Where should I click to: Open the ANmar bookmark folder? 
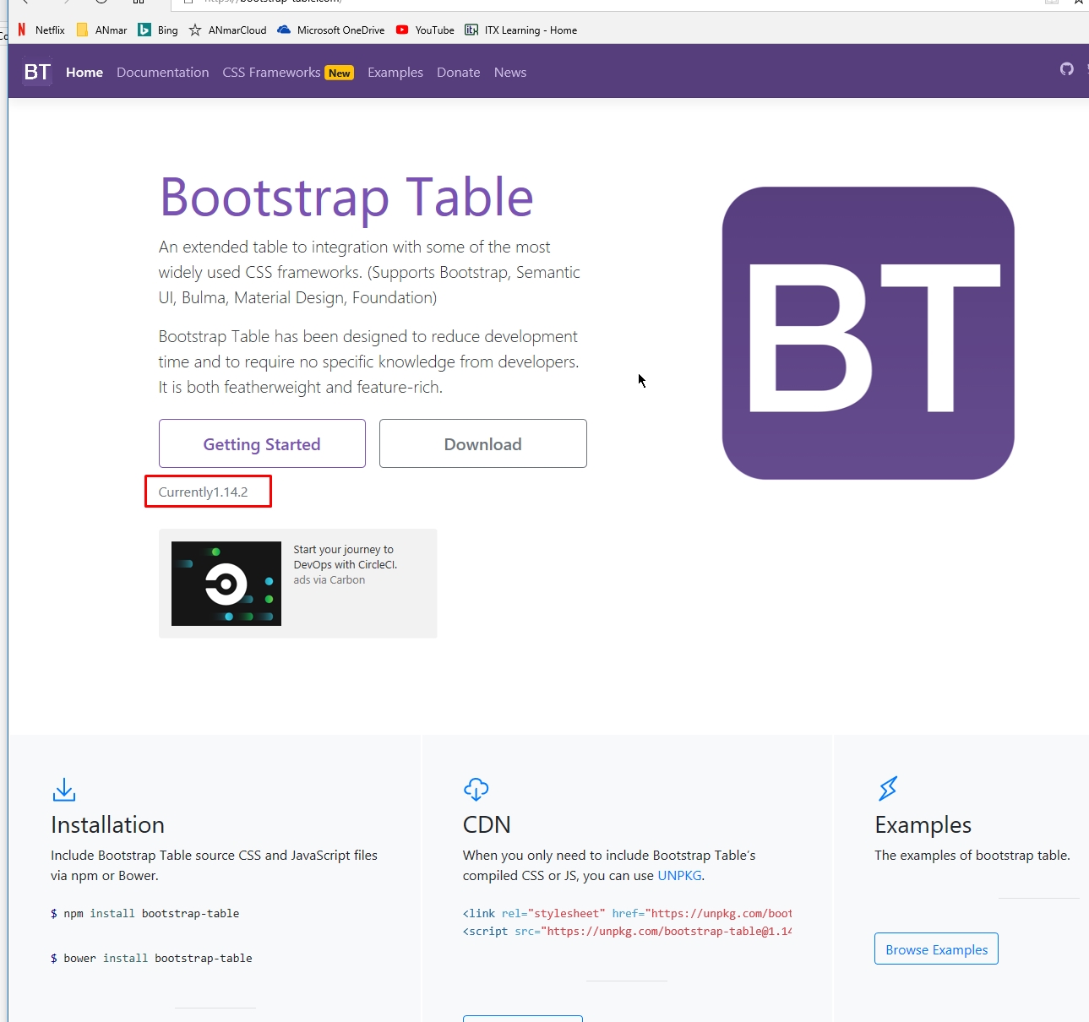click(101, 30)
